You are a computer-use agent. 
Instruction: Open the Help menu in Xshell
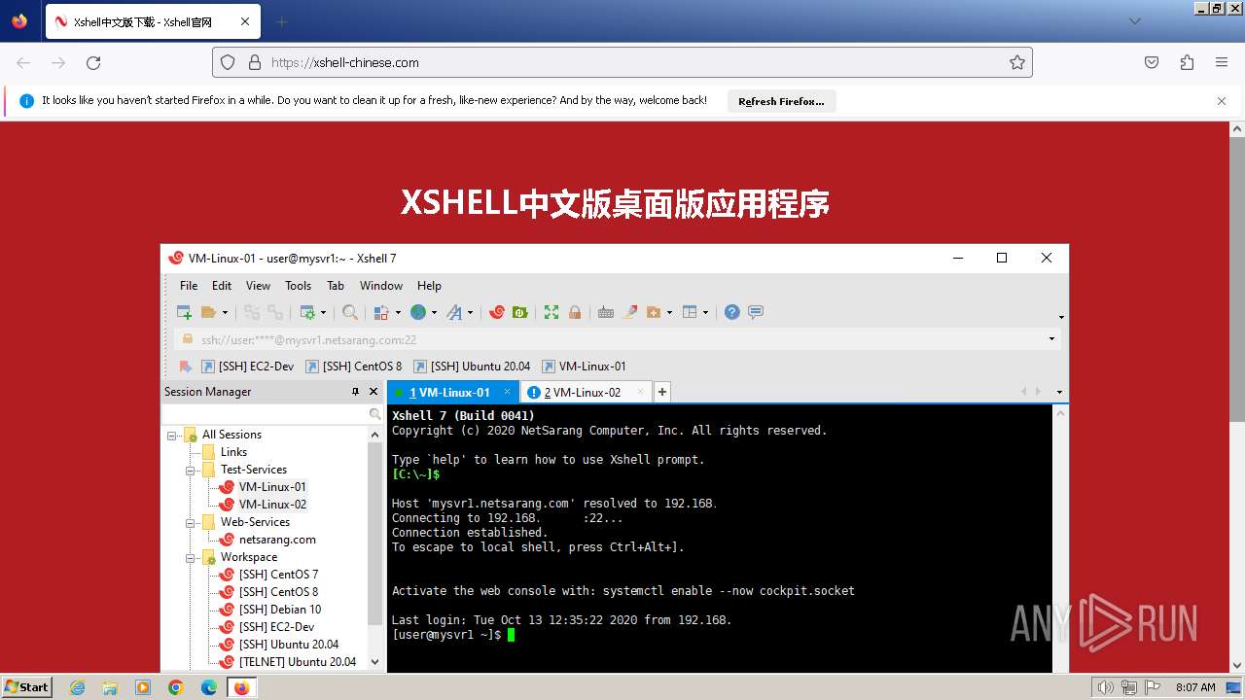click(429, 286)
